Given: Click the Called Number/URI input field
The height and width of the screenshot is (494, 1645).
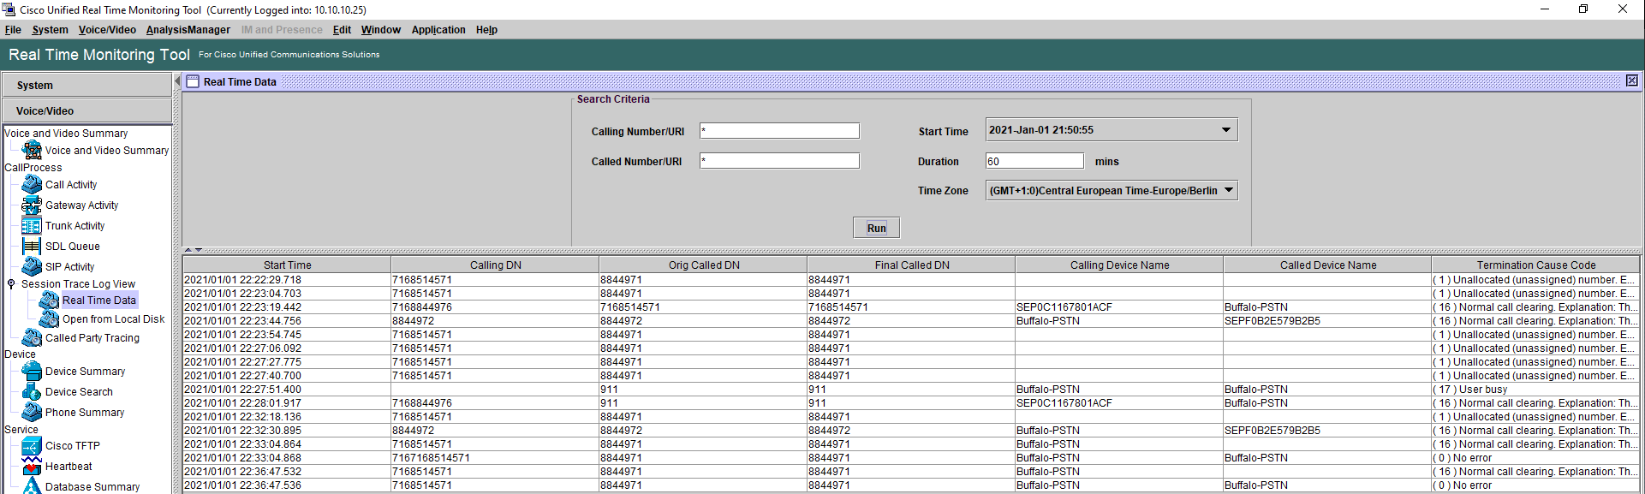Looking at the screenshot, I should [x=779, y=161].
